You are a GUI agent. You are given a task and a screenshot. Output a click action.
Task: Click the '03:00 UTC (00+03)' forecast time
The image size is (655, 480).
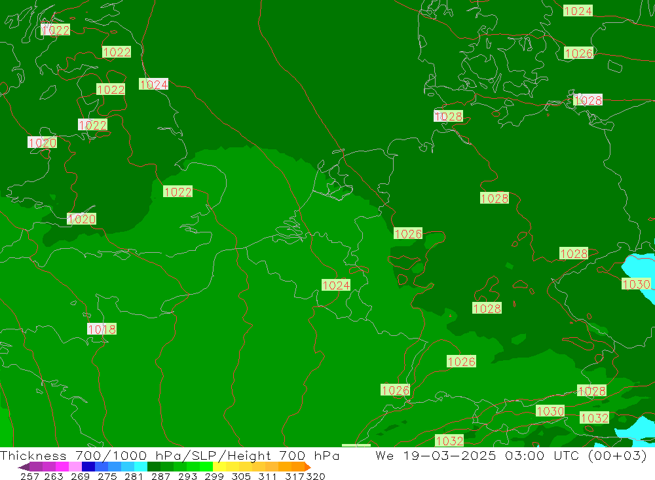pos(576,455)
